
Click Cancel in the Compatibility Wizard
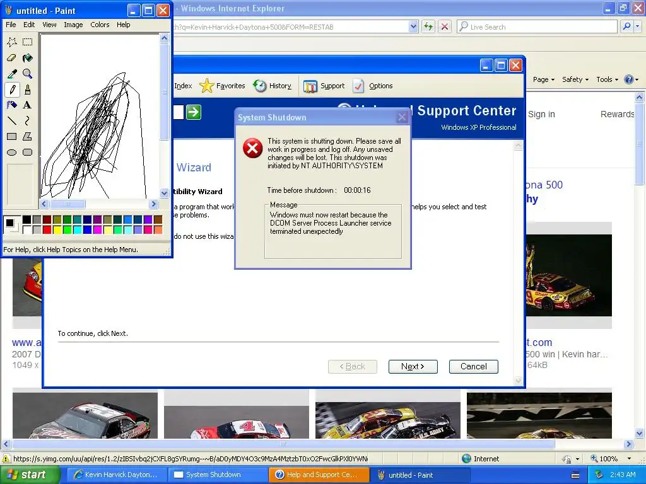[473, 366]
